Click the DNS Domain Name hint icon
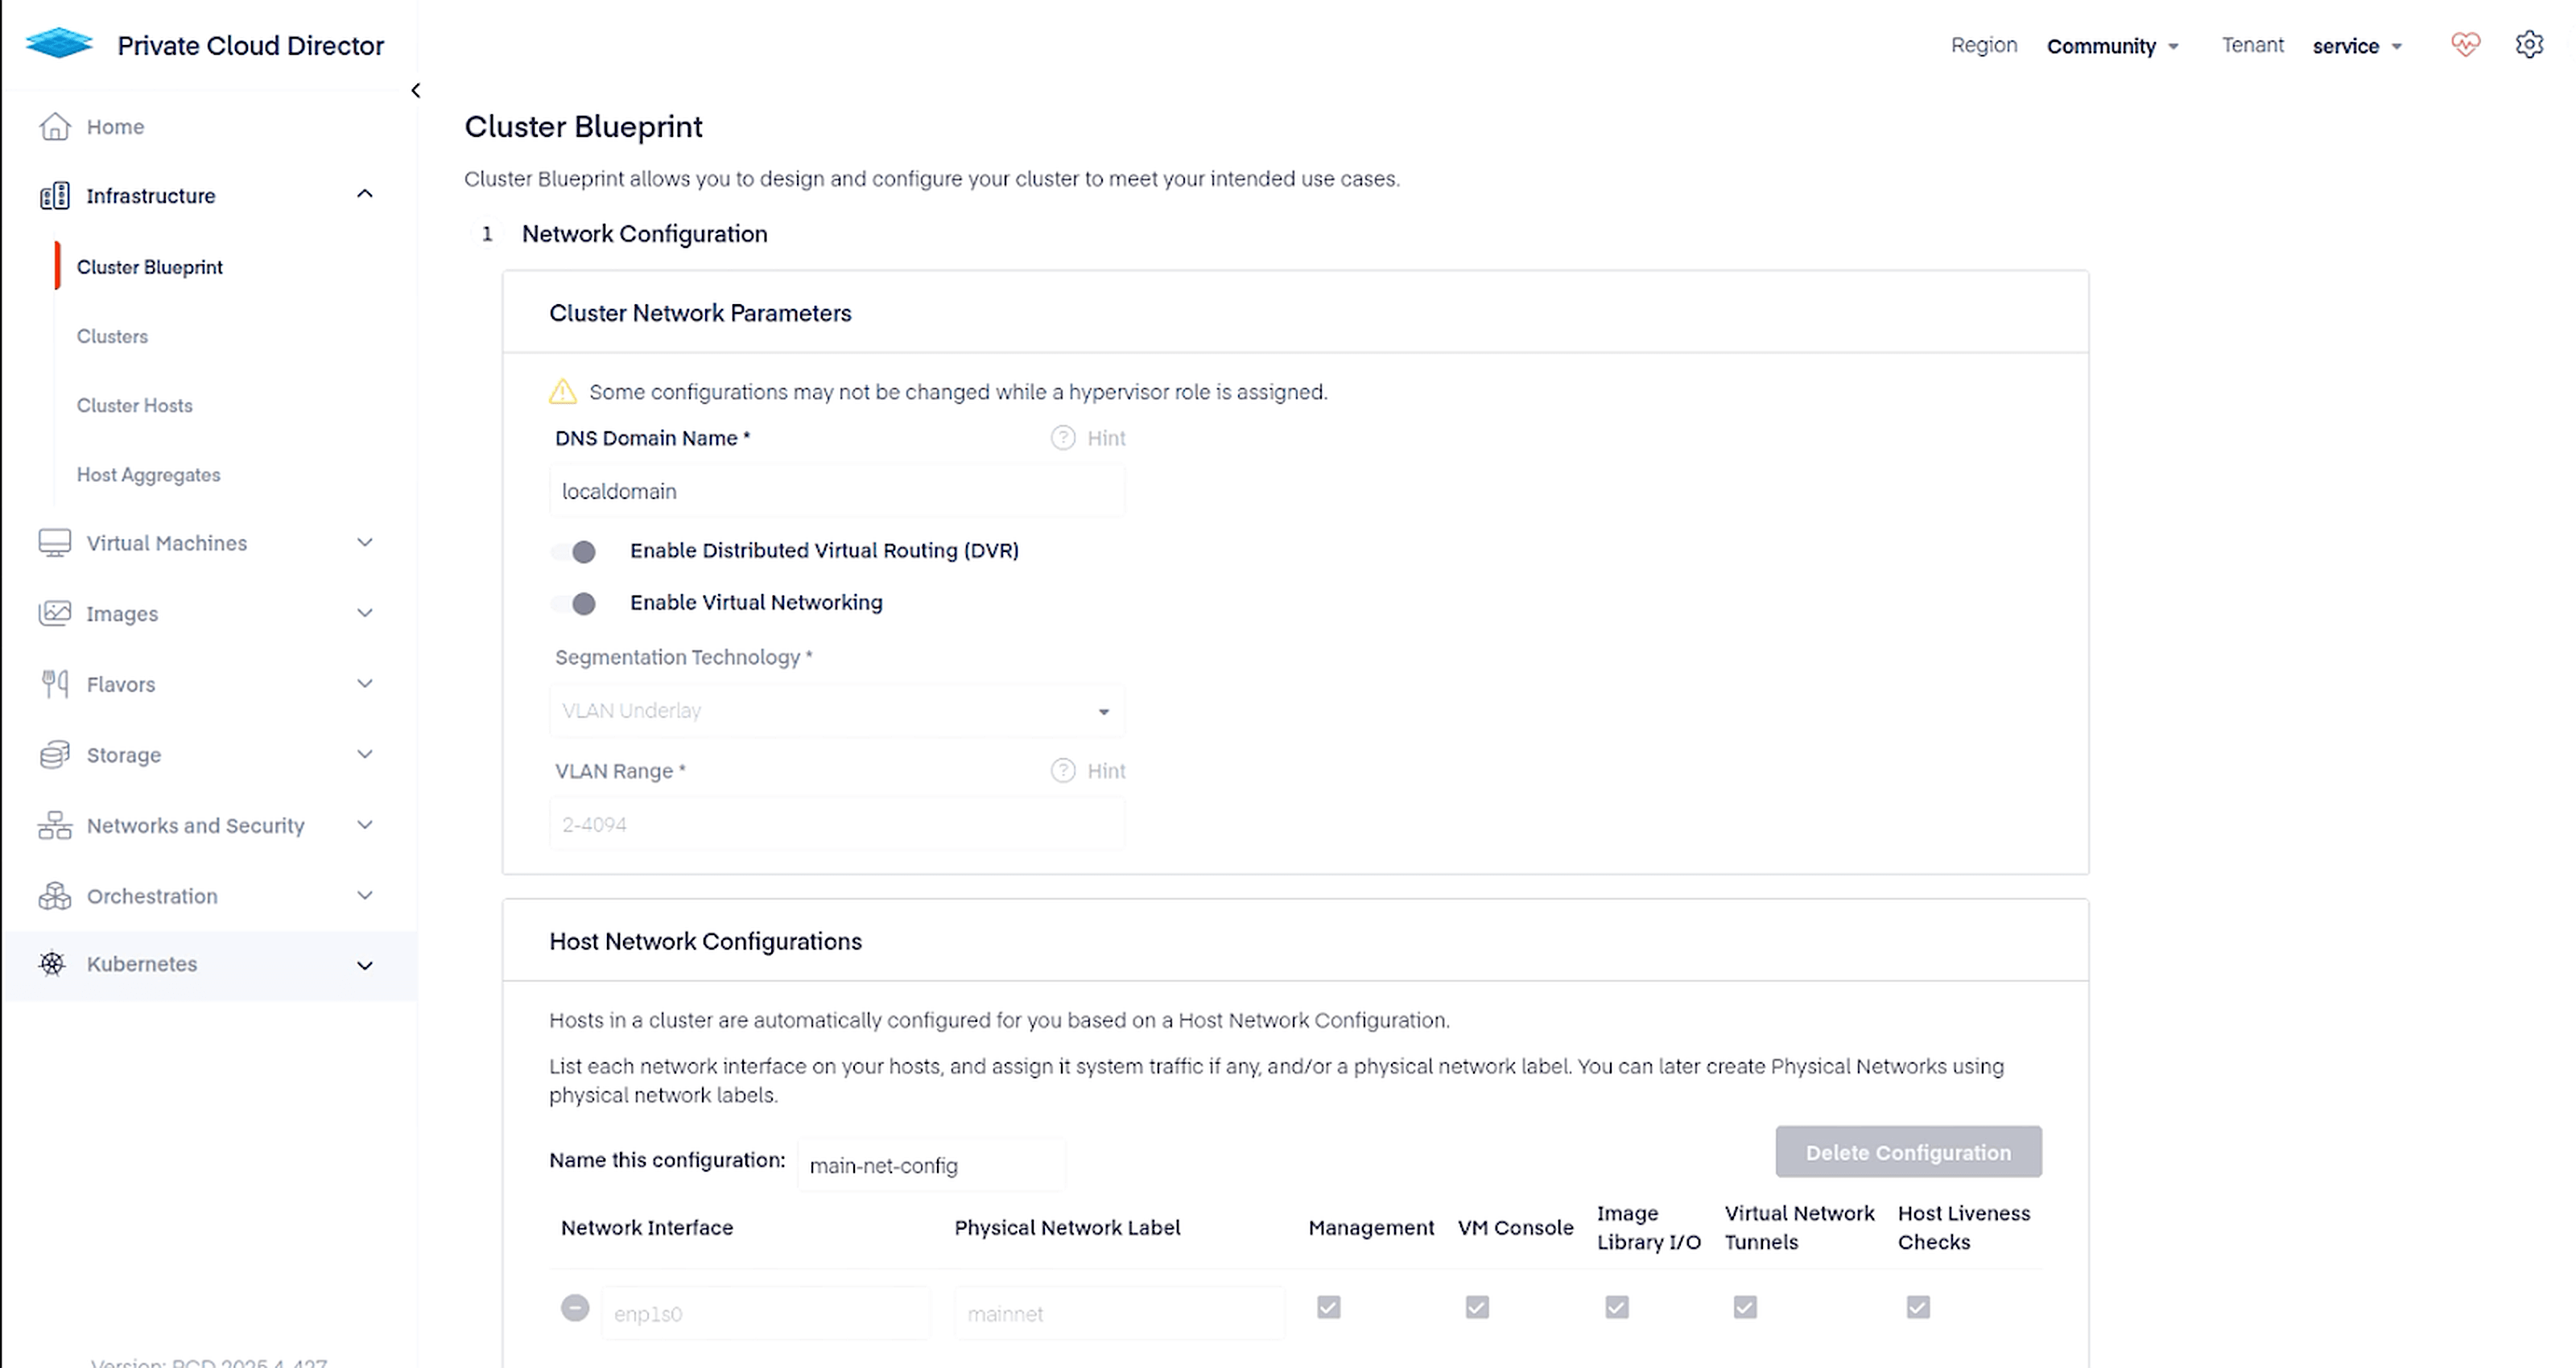The width and height of the screenshot is (2576, 1368). [x=1062, y=438]
